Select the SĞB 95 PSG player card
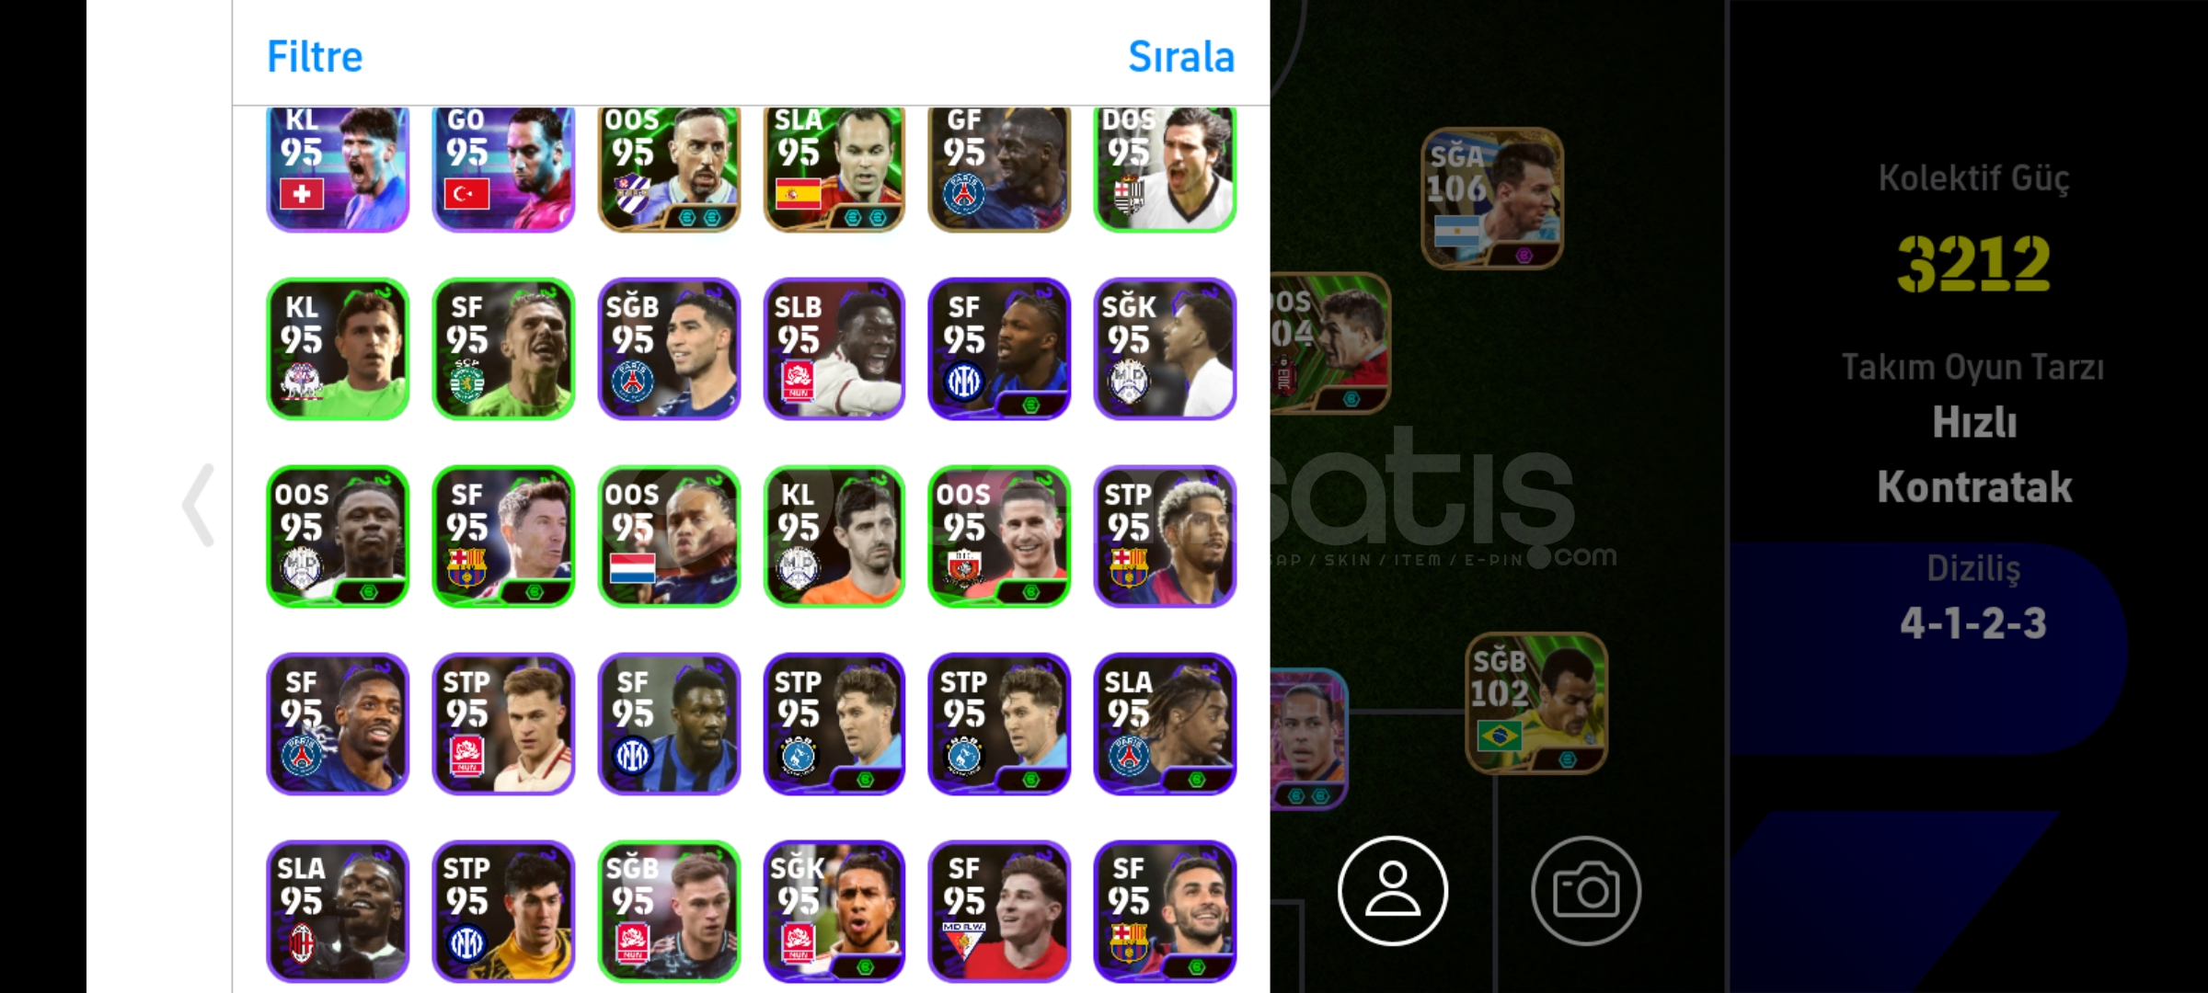The image size is (2208, 993). click(x=669, y=348)
